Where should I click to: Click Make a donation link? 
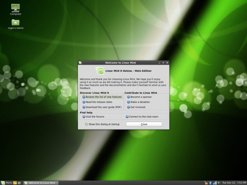pos(140,102)
